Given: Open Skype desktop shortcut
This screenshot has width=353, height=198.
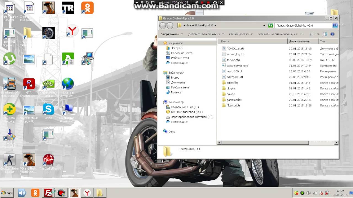Looking at the screenshot, I should pos(48,111).
